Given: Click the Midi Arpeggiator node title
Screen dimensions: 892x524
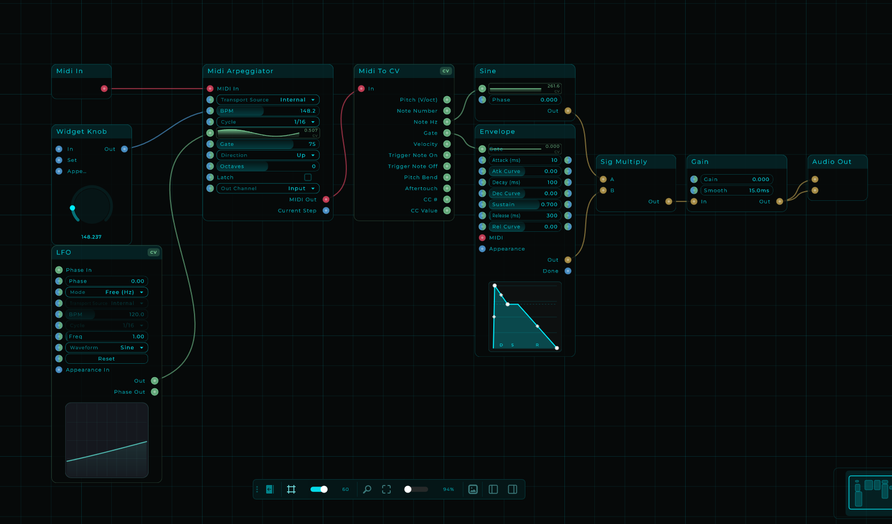Looking at the screenshot, I should click(x=241, y=71).
